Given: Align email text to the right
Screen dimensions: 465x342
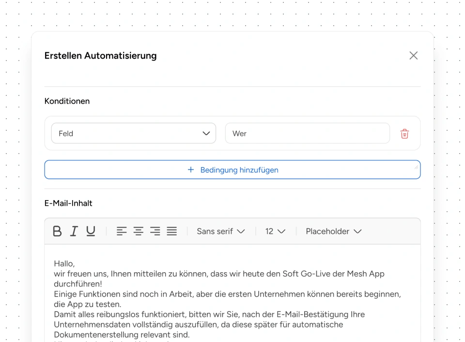Looking at the screenshot, I should point(155,232).
